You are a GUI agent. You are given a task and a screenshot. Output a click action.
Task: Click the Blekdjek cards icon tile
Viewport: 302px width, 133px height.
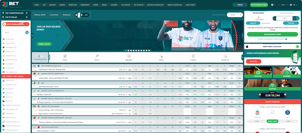click(x=287, y=73)
